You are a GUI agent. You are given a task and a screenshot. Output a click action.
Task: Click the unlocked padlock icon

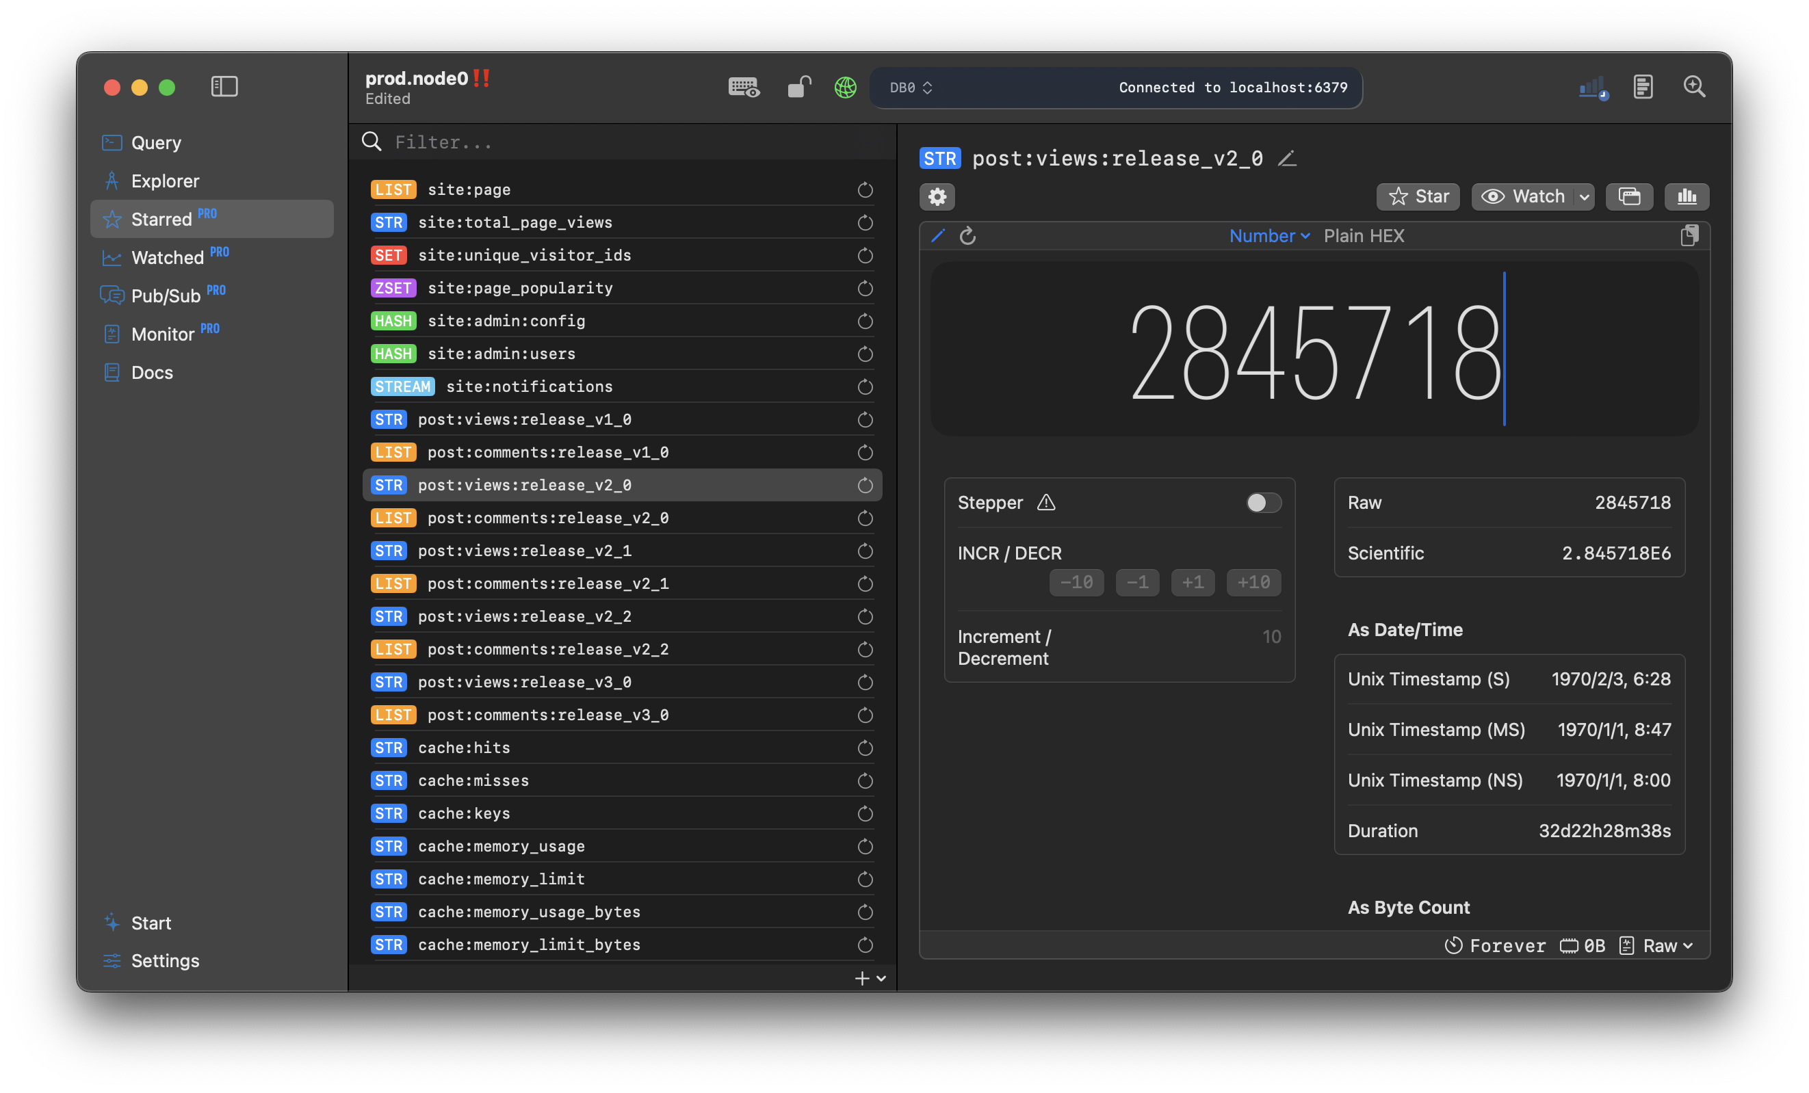pos(798,88)
